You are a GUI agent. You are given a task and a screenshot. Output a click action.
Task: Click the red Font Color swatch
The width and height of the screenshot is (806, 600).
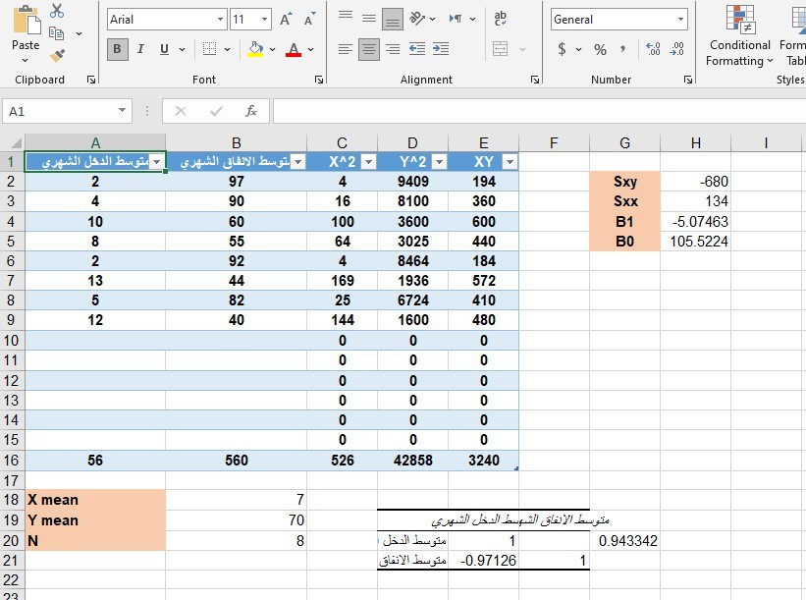point(293,49)
